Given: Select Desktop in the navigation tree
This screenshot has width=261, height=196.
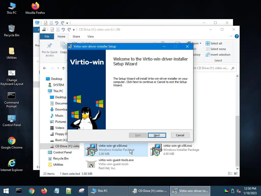Looking at the screenshot, I should pos(54,79).
